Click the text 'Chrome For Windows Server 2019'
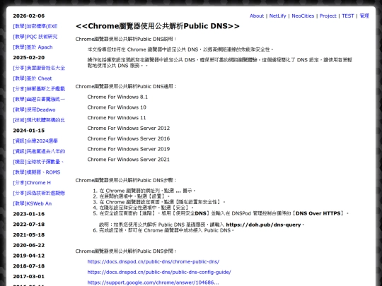The height and width of the screenshot is (286, 382). pyautogui.click(x=128, y=149)
